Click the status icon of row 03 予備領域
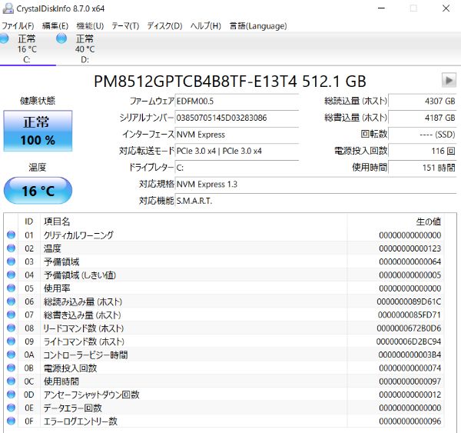461x433 pixels. coord(12,261)
